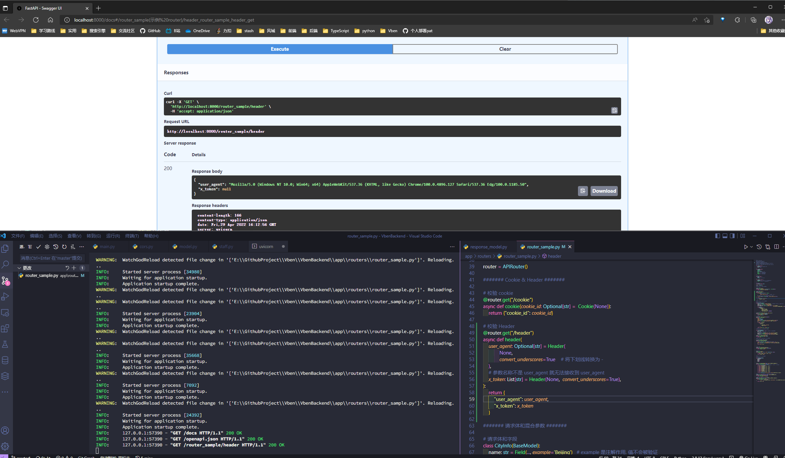Open VS Code Explorer in activity bar
785x458 pixels.
(x=5, y=248)
